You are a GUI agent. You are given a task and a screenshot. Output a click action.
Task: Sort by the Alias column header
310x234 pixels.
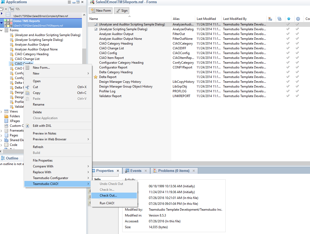pyautogui.click(x=183, y=19)
